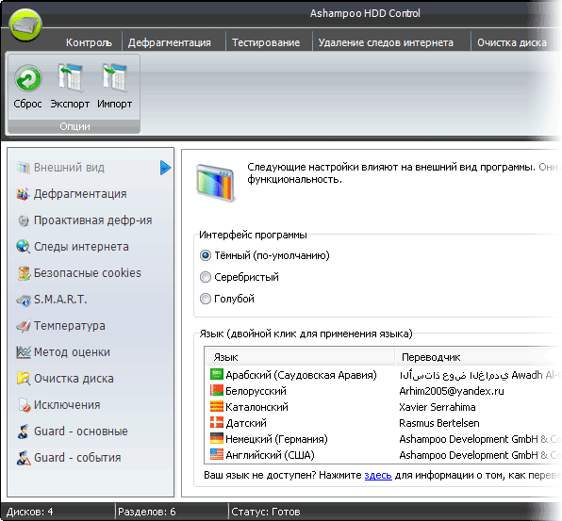Image resolution: width=562 pixels, height=521 pixels.
Task: Click translator Xavier Serrahima cell
Action: (438, 407)
